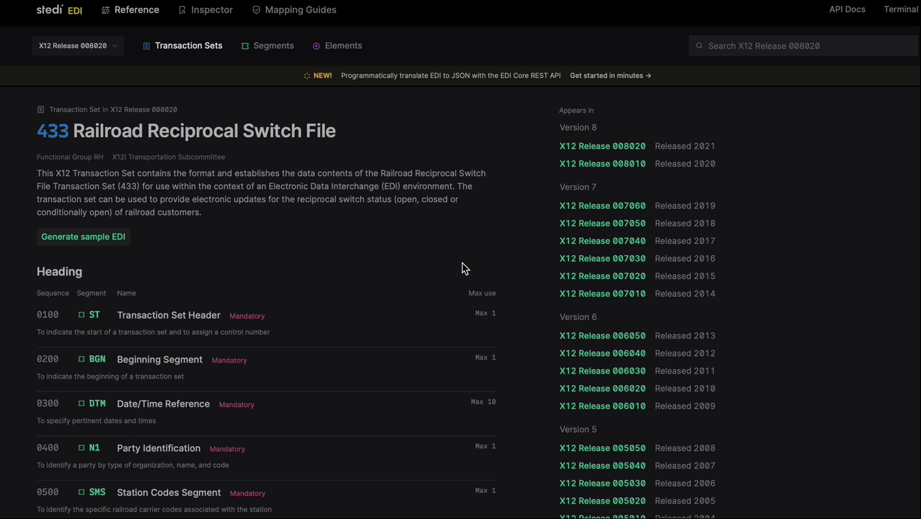Open X12 Release 007060
This screenshot has width=921, height=519.
[602, 206]
